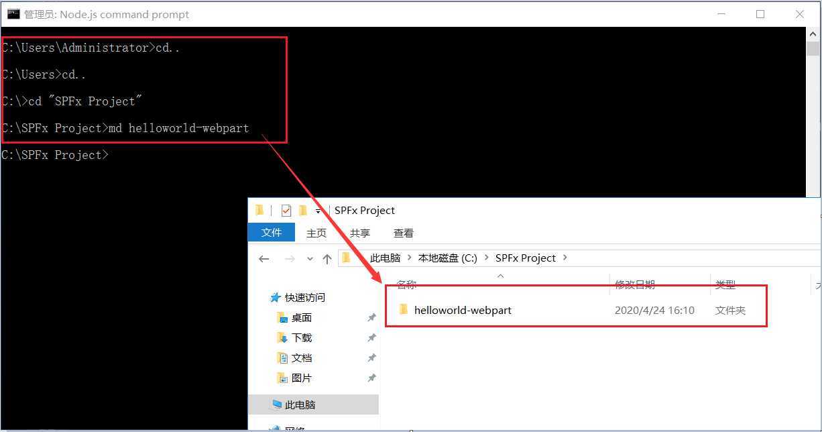Click the pin icon beside 文档

(371, 358)
